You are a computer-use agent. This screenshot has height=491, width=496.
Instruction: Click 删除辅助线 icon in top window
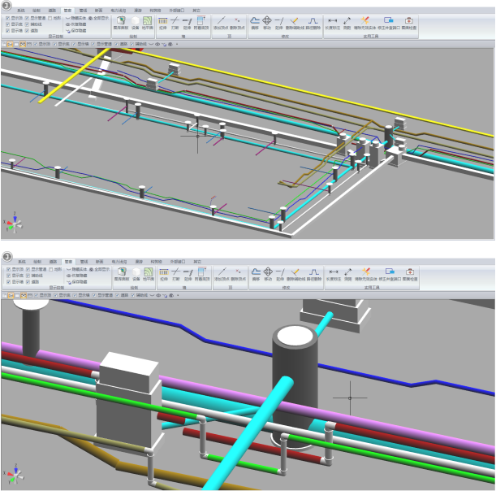tap(295, 23)
